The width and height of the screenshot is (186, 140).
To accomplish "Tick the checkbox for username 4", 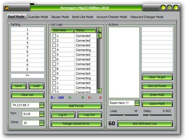I will pyautogui.click(x=54, y=50).
